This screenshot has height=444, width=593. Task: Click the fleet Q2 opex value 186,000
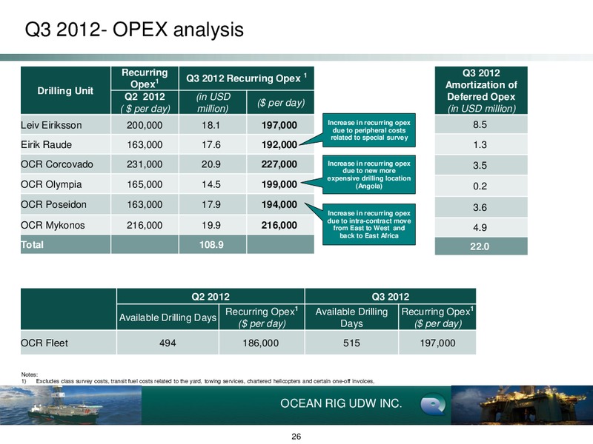click(x=261, y=343)
